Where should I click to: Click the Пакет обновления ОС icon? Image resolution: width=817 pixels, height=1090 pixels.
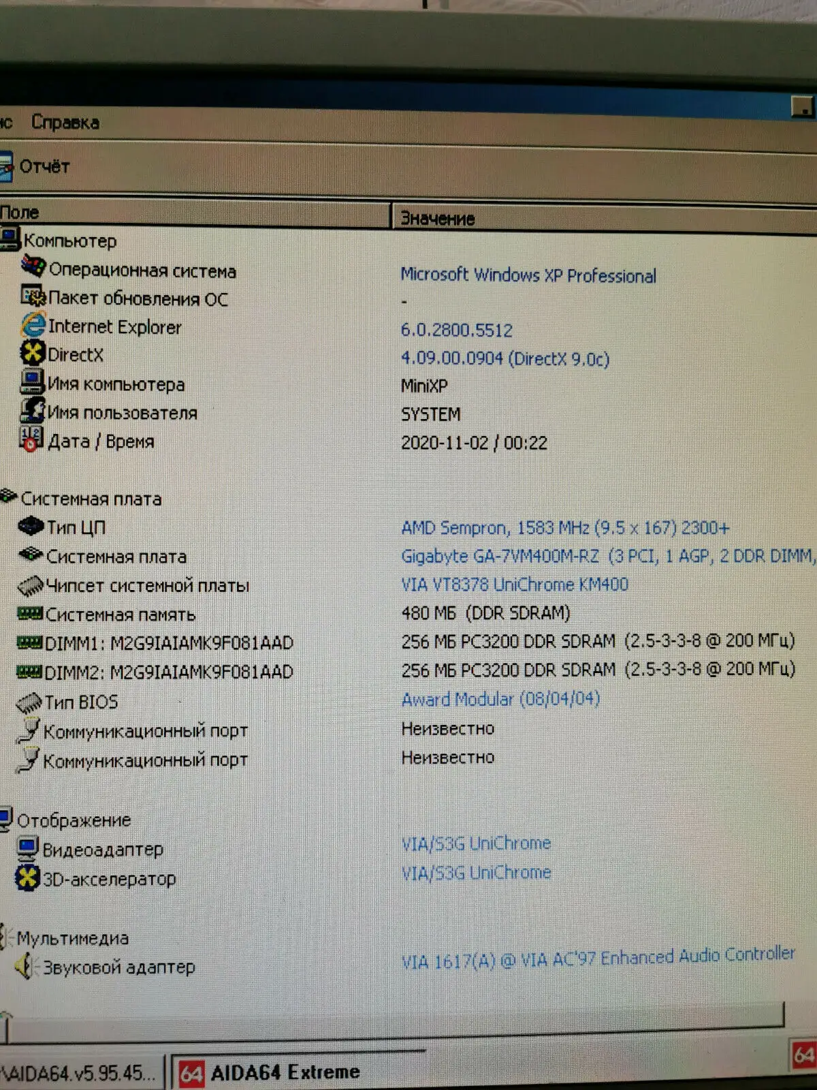pyautogui.click(x=33, y=296)
